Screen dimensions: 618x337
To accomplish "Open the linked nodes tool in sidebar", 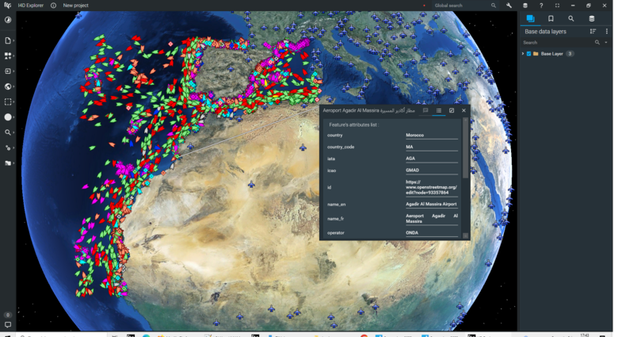I will [7, 147].
